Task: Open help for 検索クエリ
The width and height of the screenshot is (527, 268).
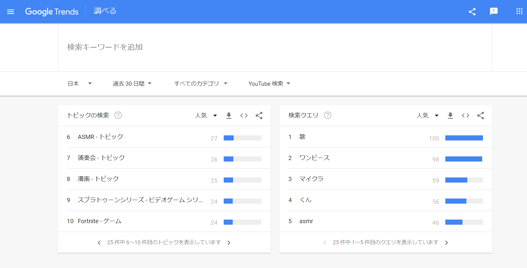Action: click(327, 115)
